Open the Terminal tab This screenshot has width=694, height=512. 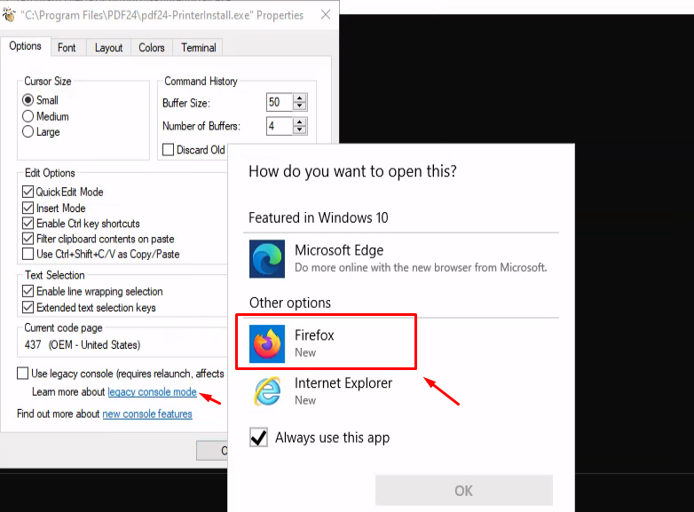(198, 47)
